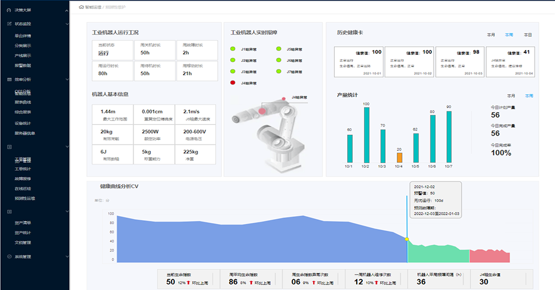The height and width of the screenshot is (290, 555).
Task: Open 资产统计 in the sidebar
Action: click(x=23, y=233)
